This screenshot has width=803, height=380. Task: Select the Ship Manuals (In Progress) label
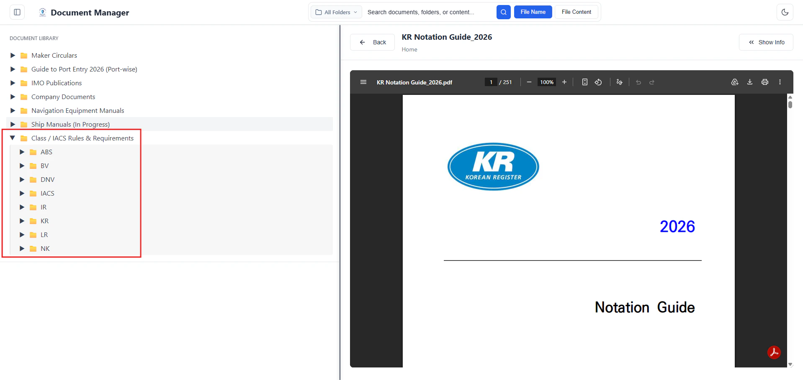click(70, 125)
